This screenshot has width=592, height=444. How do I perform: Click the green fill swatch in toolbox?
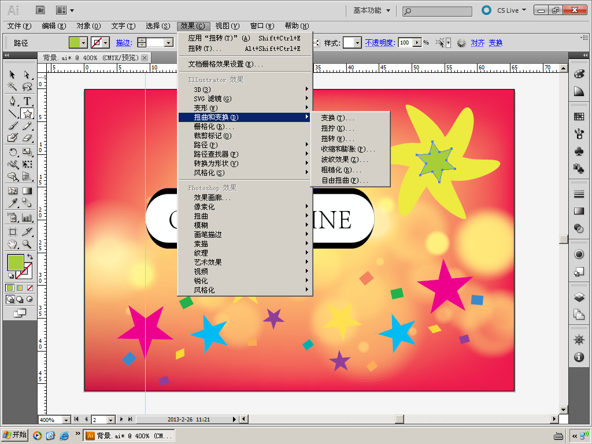pyautogui.click(x=16, y=262)
